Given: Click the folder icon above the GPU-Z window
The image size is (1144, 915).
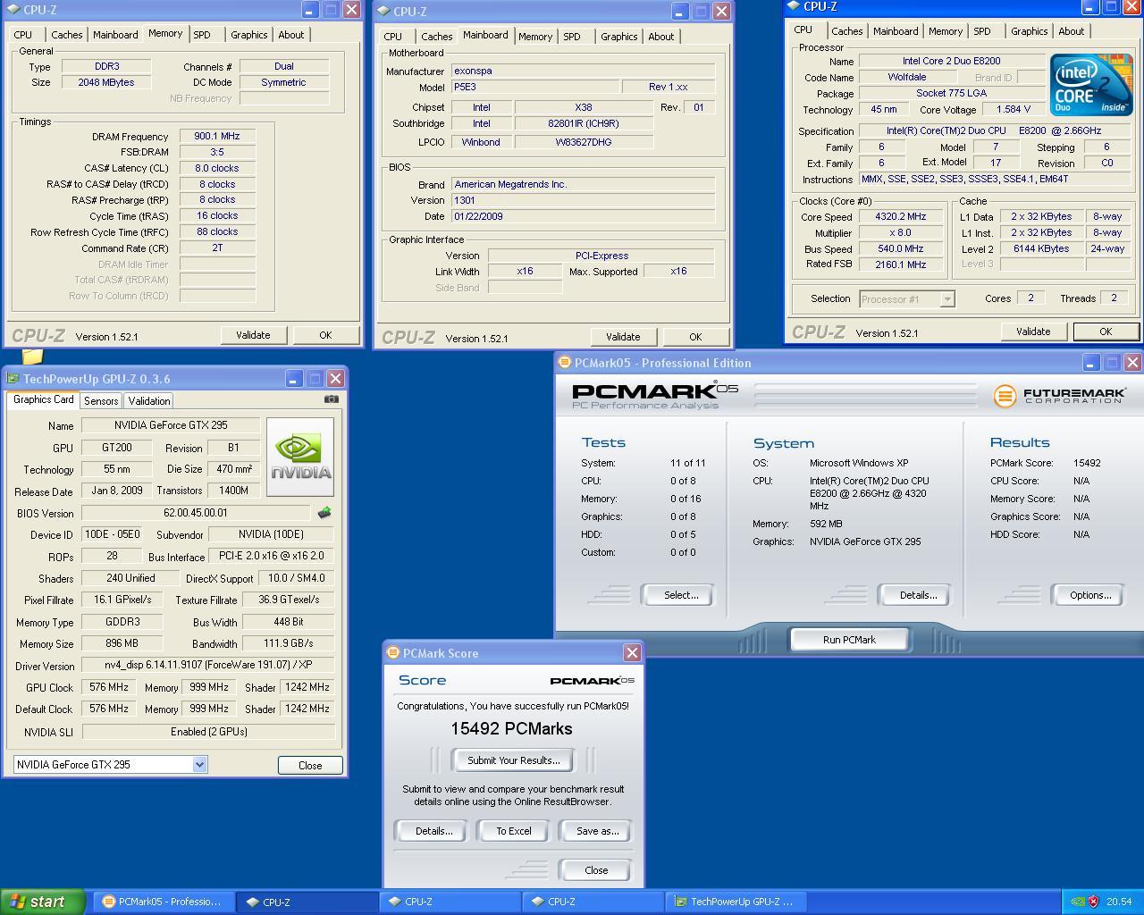Looking at the screenshot, I should coord(32,357).
